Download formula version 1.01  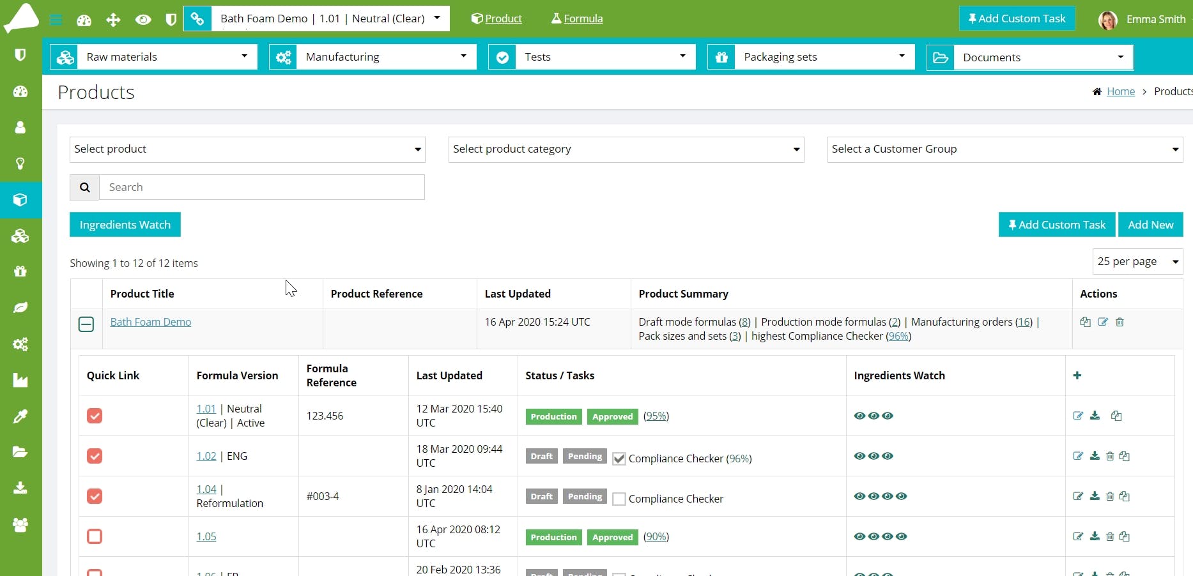(1095, 416)
